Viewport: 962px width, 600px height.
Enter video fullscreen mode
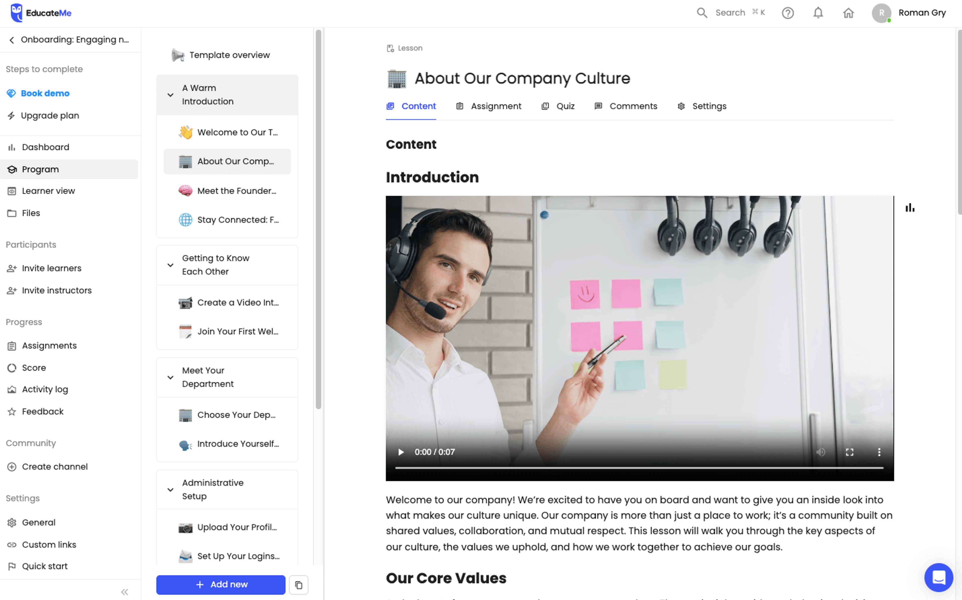849,452
